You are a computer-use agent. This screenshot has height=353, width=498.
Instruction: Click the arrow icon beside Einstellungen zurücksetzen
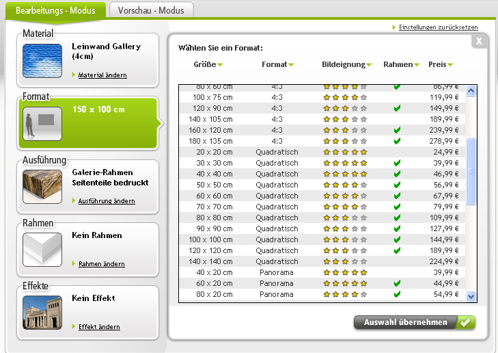click(394, 27)
